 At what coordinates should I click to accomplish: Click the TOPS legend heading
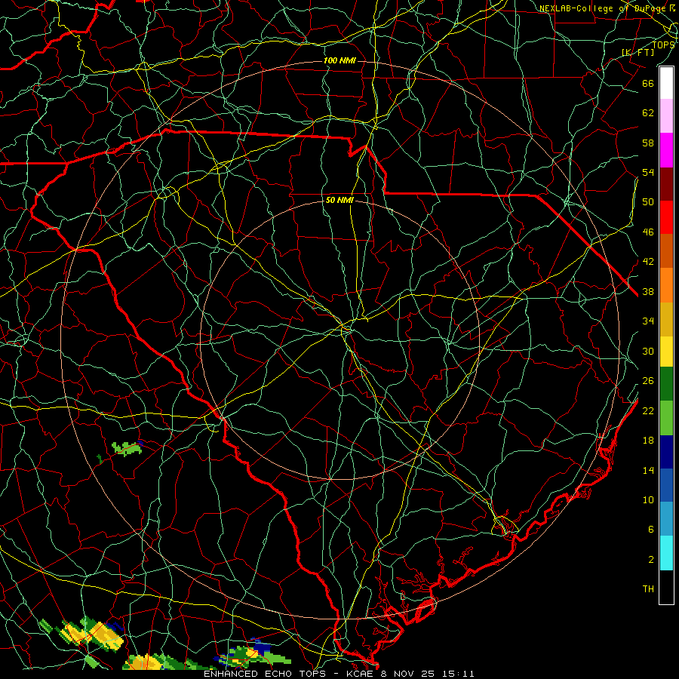coord(663,45)
